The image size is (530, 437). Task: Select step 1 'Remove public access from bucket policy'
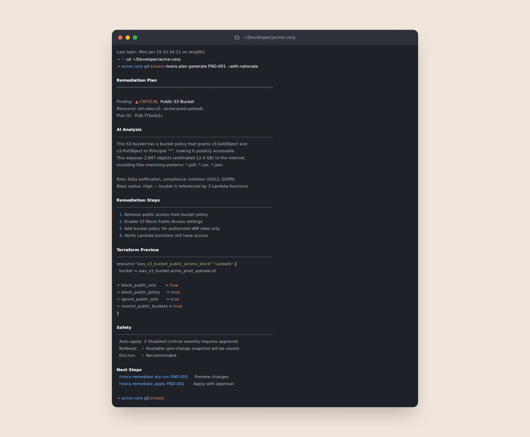[x=166, y=214]
